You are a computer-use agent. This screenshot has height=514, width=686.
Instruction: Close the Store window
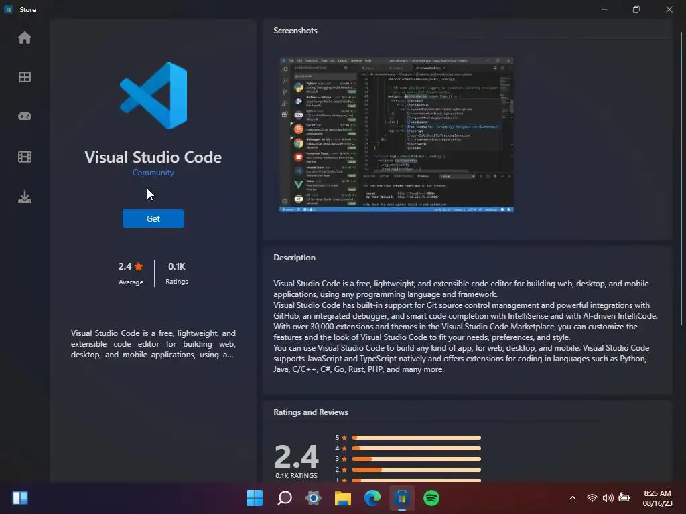click(669, 9)
